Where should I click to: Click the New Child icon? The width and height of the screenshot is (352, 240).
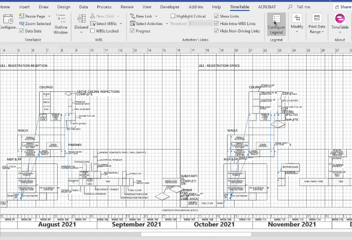(92, 16)
